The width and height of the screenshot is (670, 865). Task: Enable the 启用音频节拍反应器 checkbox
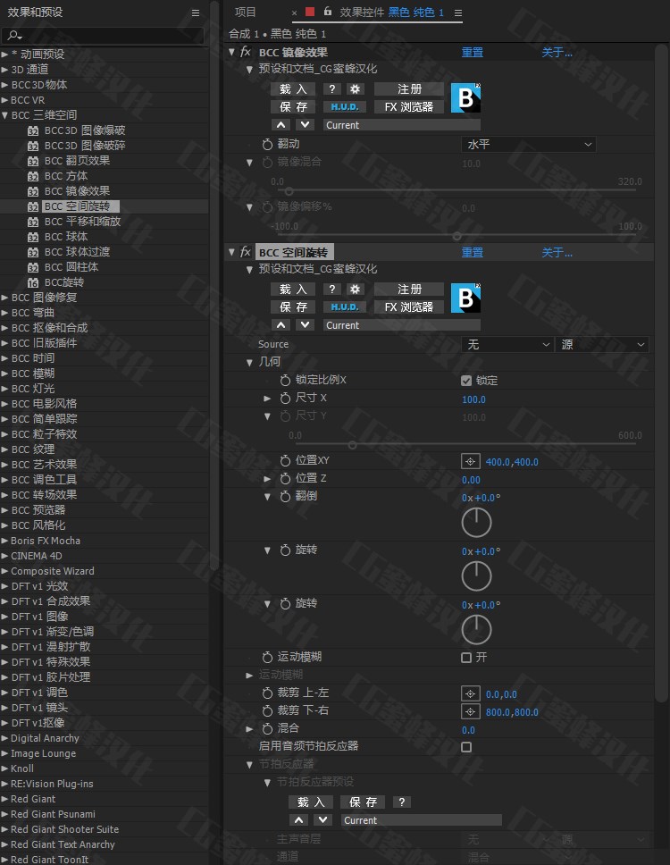pyautogui.click(x=466, y=747)
